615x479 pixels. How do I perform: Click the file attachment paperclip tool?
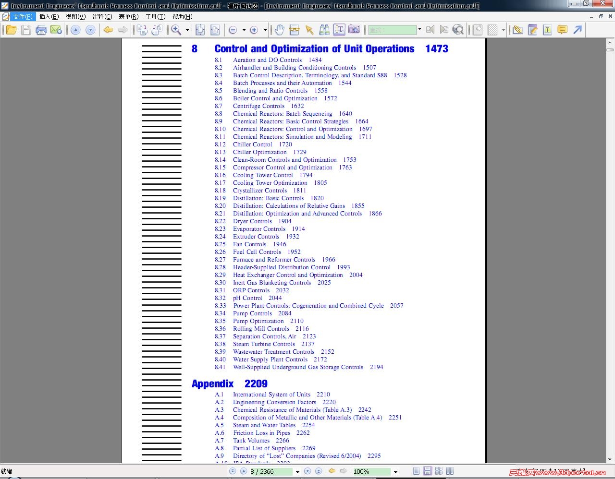tap(517, 30)
